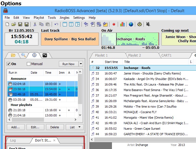Screen dimensions: 196x149
Task: Select hour playlist event at 13:16:00
Action: click(43, 110)
